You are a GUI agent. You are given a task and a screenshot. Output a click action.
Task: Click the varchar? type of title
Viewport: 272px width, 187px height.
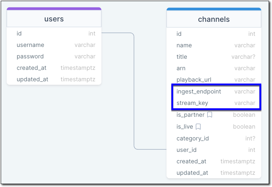243,57
